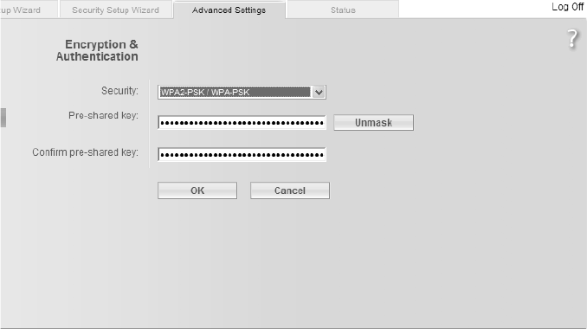Confirm settings with the OK button
This screenshot has width=587, height=329.
(197, 190)
